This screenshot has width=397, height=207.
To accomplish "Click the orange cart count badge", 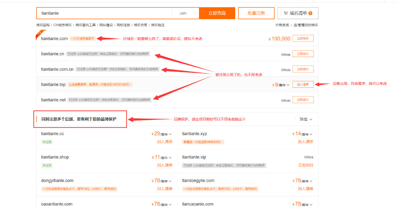I will 310,13.
